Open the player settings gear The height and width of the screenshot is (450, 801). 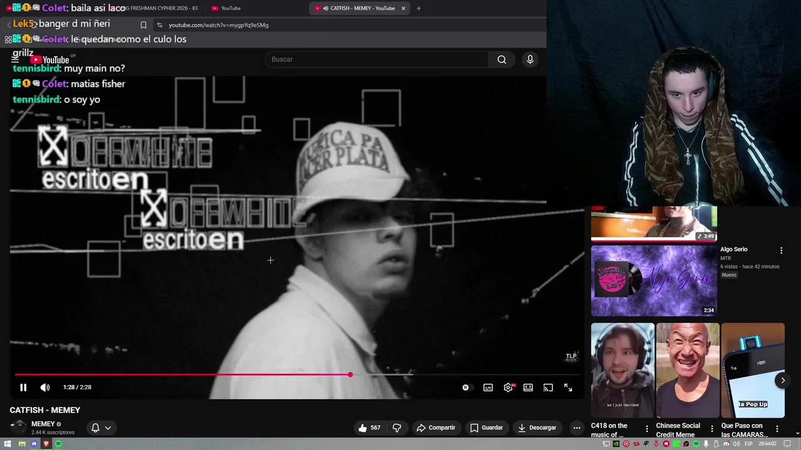click(x=508, y=387)
